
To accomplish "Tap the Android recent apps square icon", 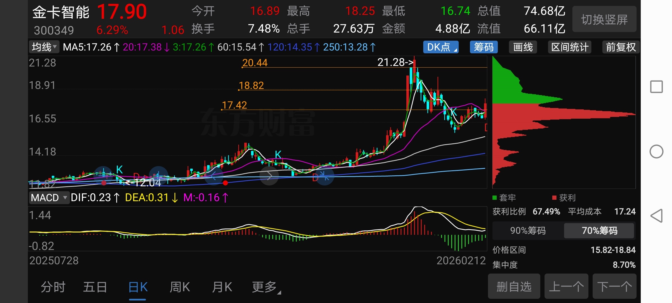I will pyautogui.click(x=656, y=87).
